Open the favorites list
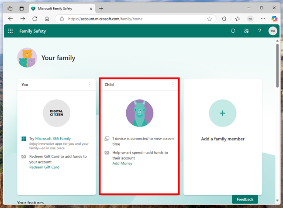This screenshot has height=208, width=283. click(x=238, y=19)
